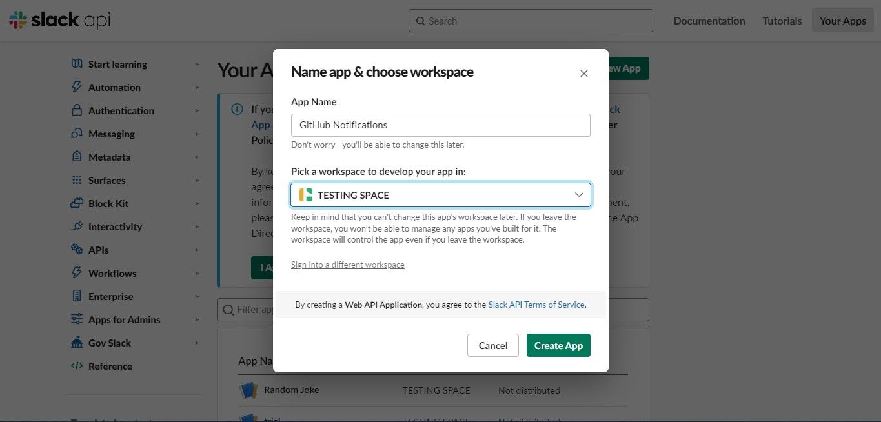Viewport: 881px width, 422px height.
Task: Open the Documentation page
Action: 709,20
